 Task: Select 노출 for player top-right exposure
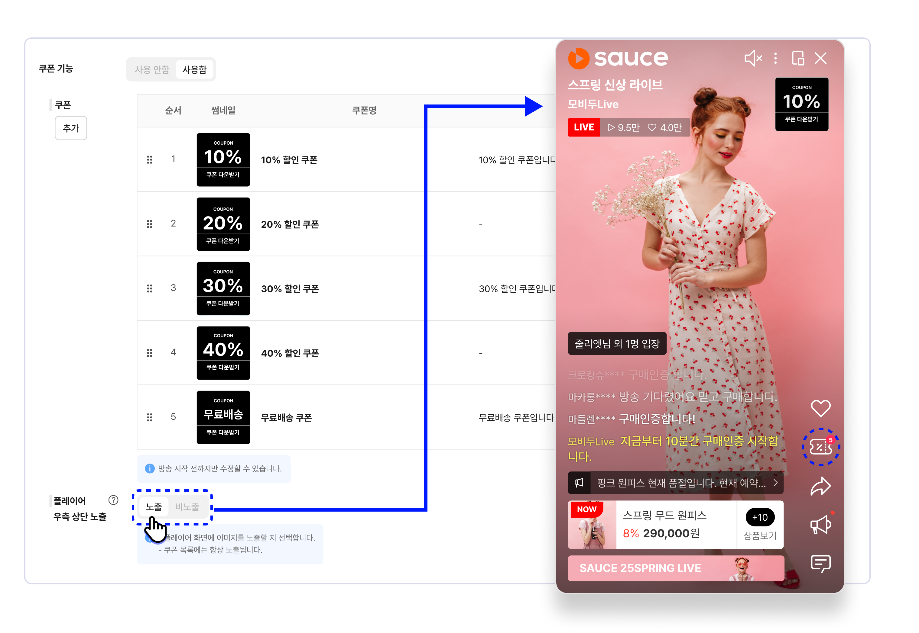click(154, 507)
